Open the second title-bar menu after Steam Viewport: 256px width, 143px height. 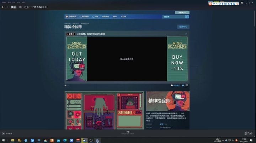pos(9,2)
